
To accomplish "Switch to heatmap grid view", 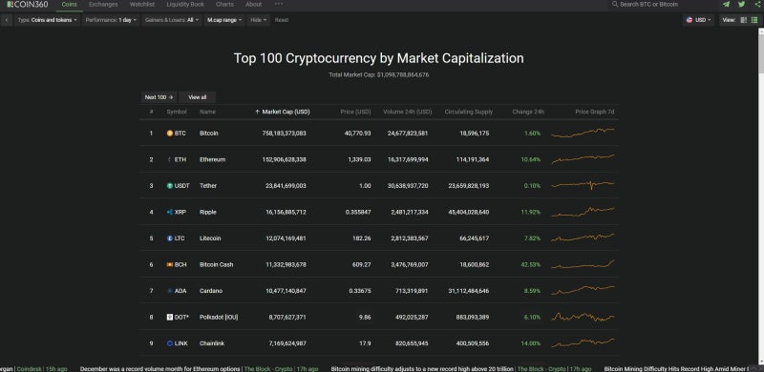I will point(744,20).
